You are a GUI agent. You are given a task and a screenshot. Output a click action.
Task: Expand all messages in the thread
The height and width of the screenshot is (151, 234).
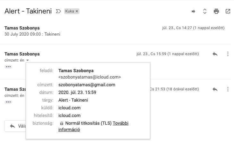point(205,12)
